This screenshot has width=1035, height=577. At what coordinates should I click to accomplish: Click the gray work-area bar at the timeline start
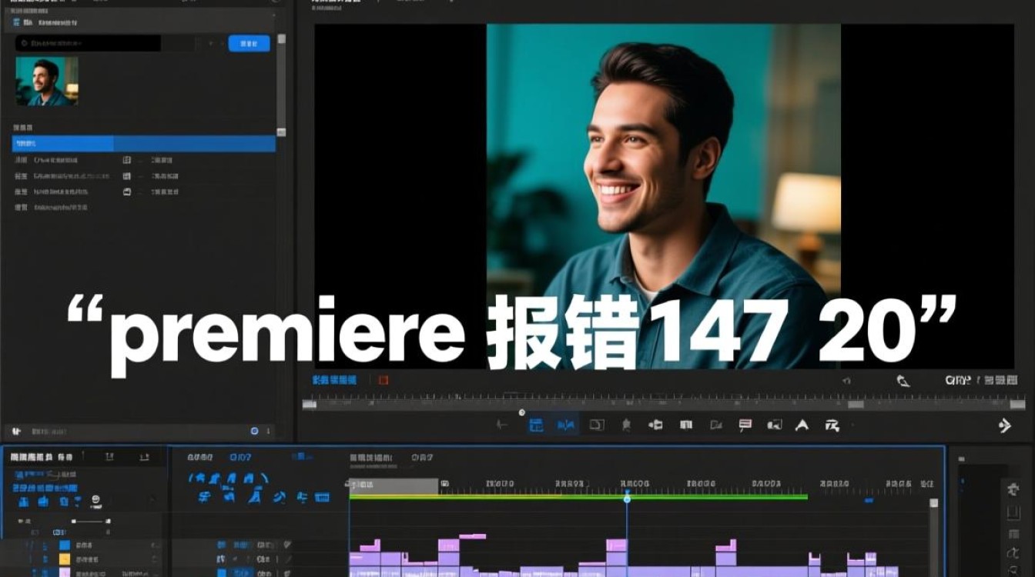[x=394, y=485]
